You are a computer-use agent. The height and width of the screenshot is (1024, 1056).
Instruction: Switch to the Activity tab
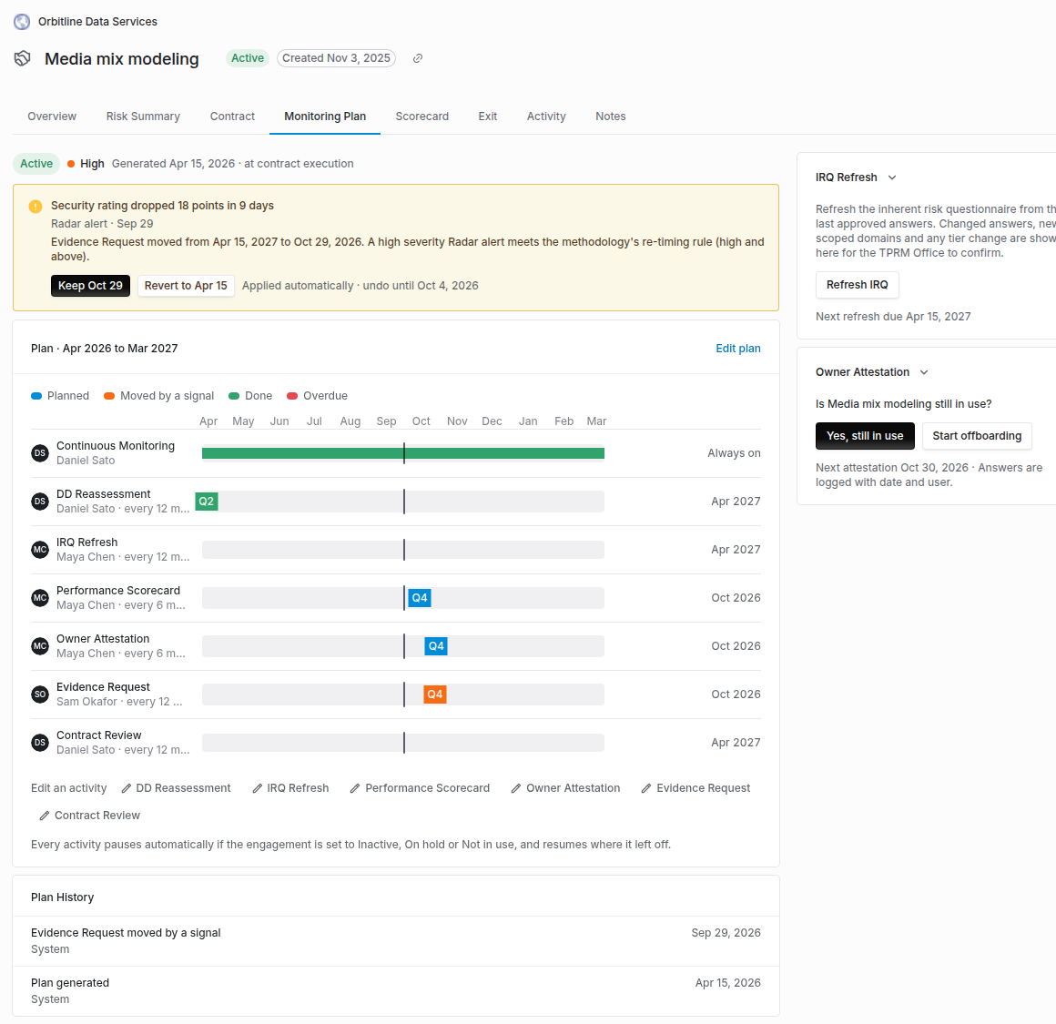(x=546, y=117)
